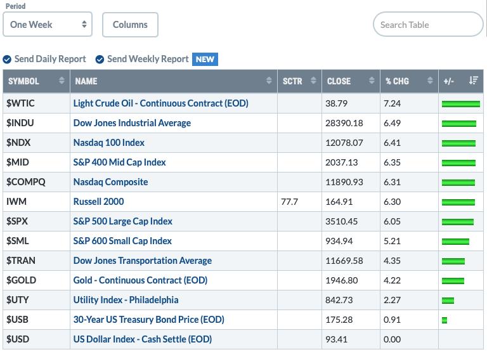The image size is (487, 352).
Task: Click the close value 12078.07
Action: pos(344,143)
